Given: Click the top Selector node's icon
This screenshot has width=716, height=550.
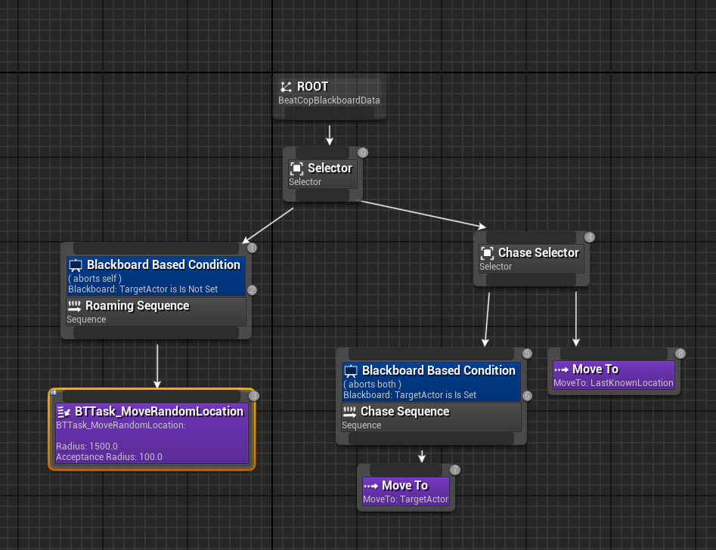Looking at the screenshot, I should click(x=296, y=168).
